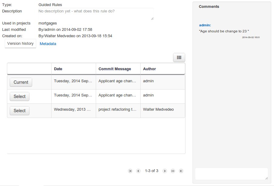Jump to last page of version history
Viewport: 274px width, 186px height.
click(181, 171)
